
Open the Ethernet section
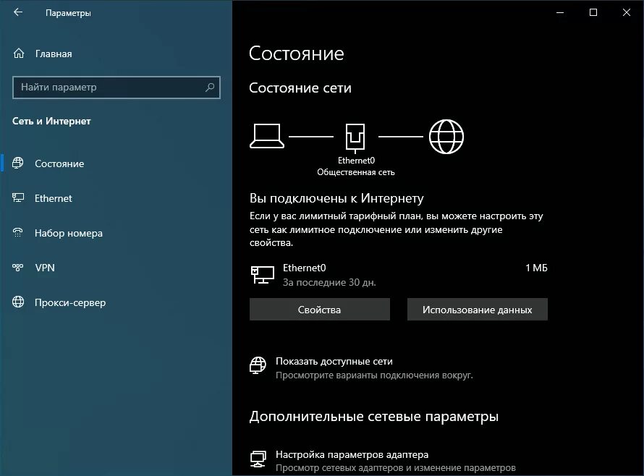point(54,198)
